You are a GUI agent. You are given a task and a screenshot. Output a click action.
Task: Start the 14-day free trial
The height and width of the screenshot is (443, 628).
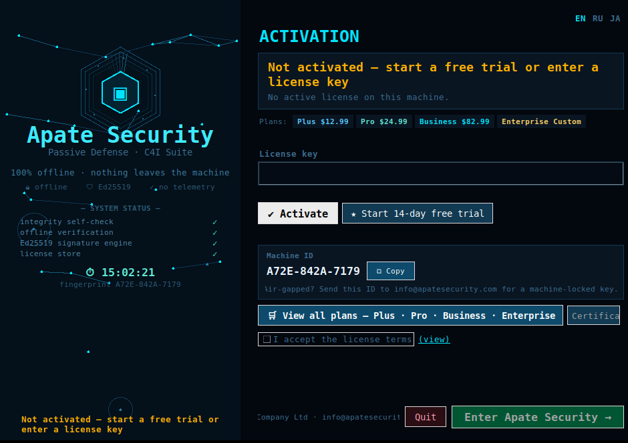tap(418, 213)
